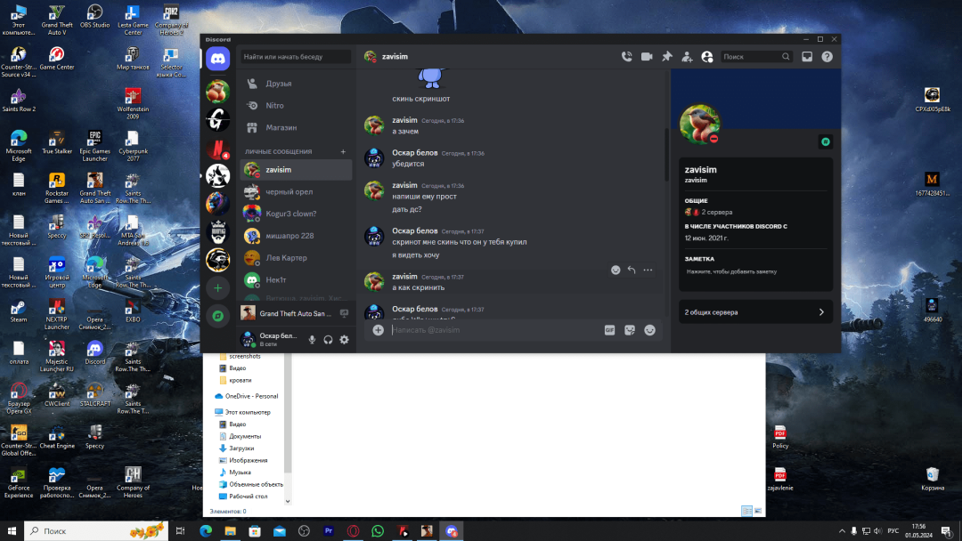The width and height of the screenshot is (962, 541).
Task: Start a video call in Discord
Action: click(647, 56)
